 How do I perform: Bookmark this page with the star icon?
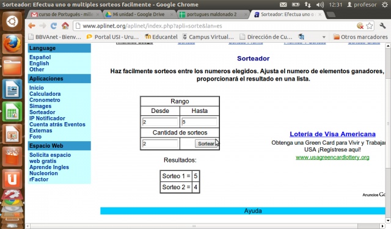(370, 26)
